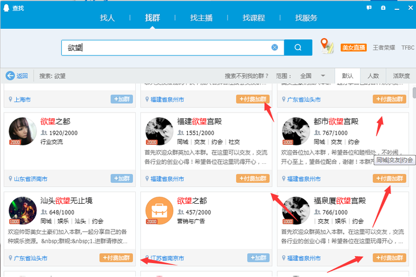Sort results by 活跃度
Image resolution: width=416 pixels, height=277 pixels.
[x=401, y=76]
